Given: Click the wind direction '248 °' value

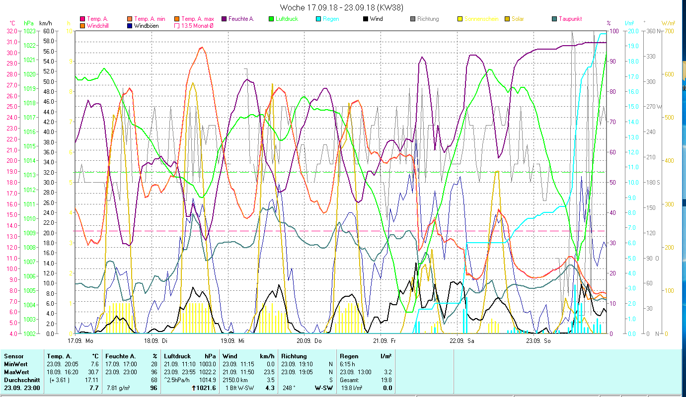Looking at the screenshot, I should (x=289, y=388).
